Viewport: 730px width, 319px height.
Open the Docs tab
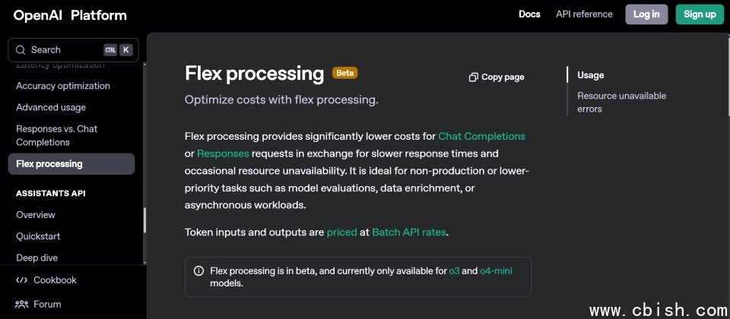point(529,14)
